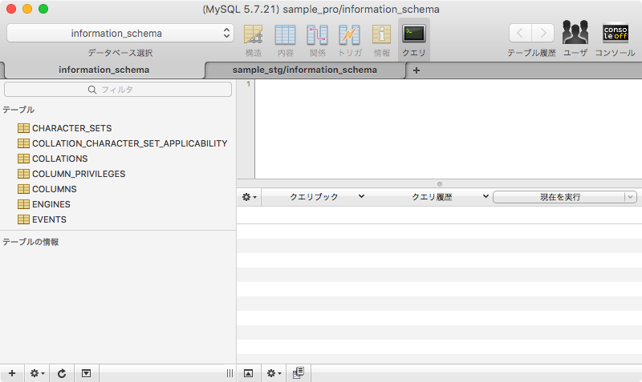Open query editor gear actions menu
This screenshot has width=642, height=382.
[x=249, y=197]
